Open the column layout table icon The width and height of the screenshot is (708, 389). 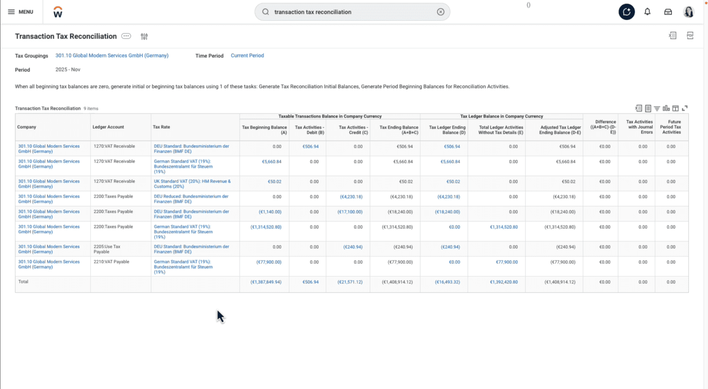[675, 108]
